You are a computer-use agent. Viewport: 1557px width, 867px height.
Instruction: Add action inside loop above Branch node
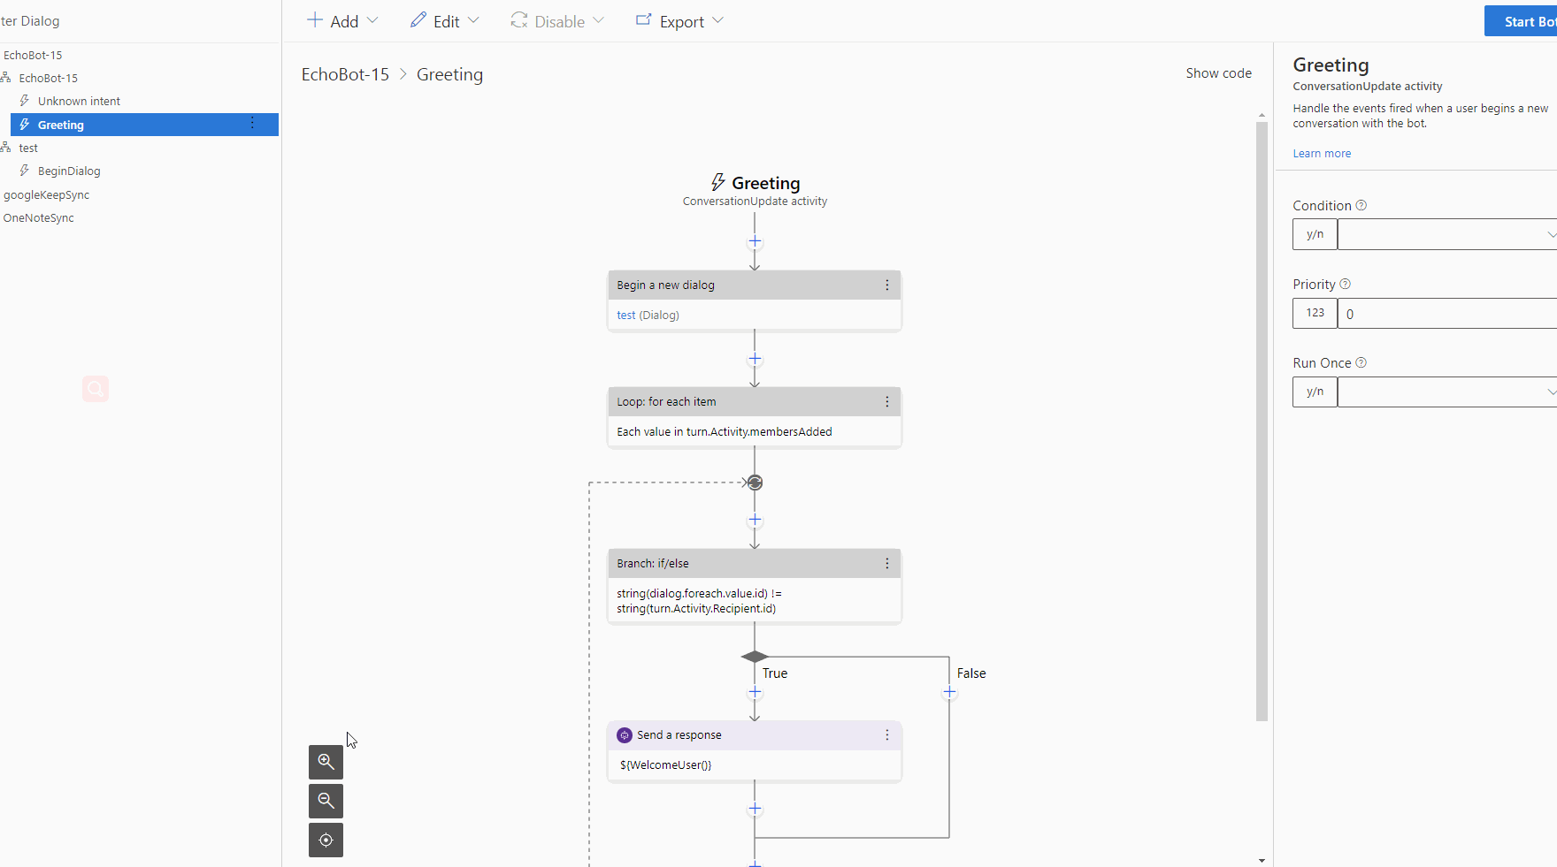pos(755,521)
